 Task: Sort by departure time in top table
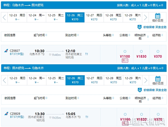click(x=41, y=35)
